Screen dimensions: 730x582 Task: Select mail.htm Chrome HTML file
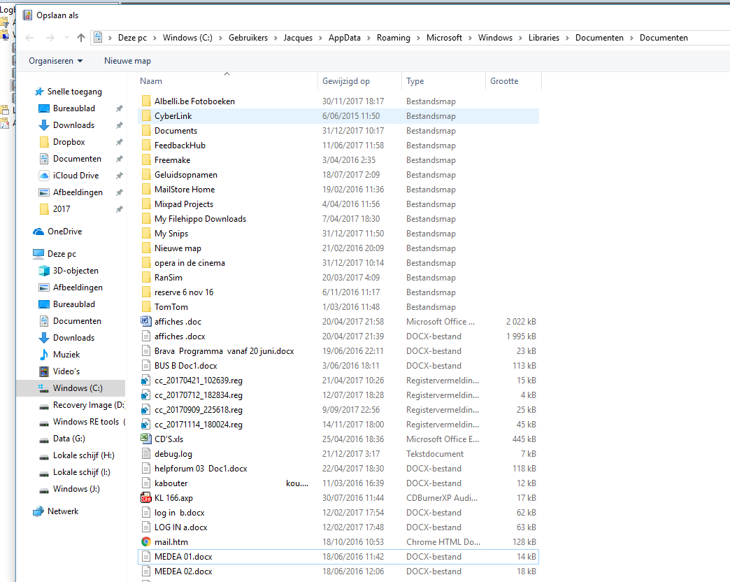338,542
